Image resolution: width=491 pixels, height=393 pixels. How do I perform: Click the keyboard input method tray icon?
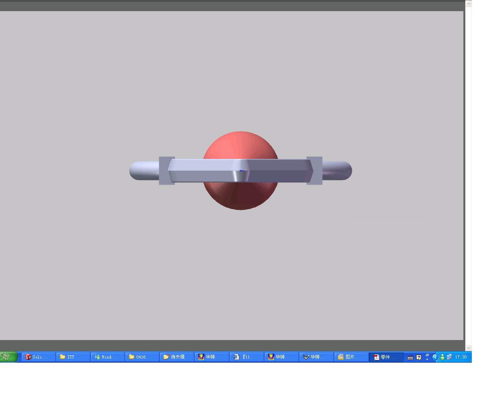(410, 357)
